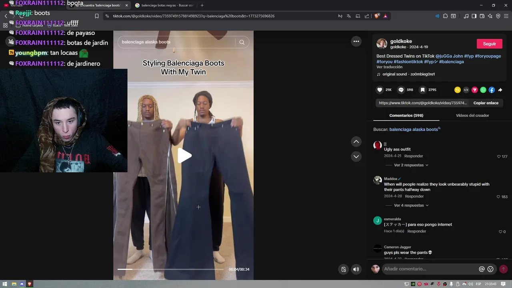
Task: Open the browser extensions puzzle icon
Action: click(445, 16)
